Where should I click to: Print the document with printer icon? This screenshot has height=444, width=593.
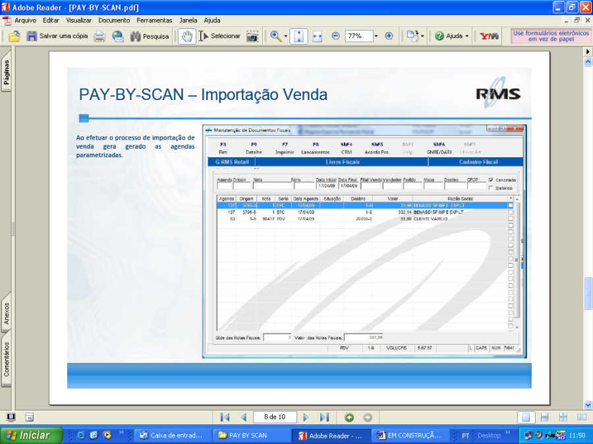99,36
